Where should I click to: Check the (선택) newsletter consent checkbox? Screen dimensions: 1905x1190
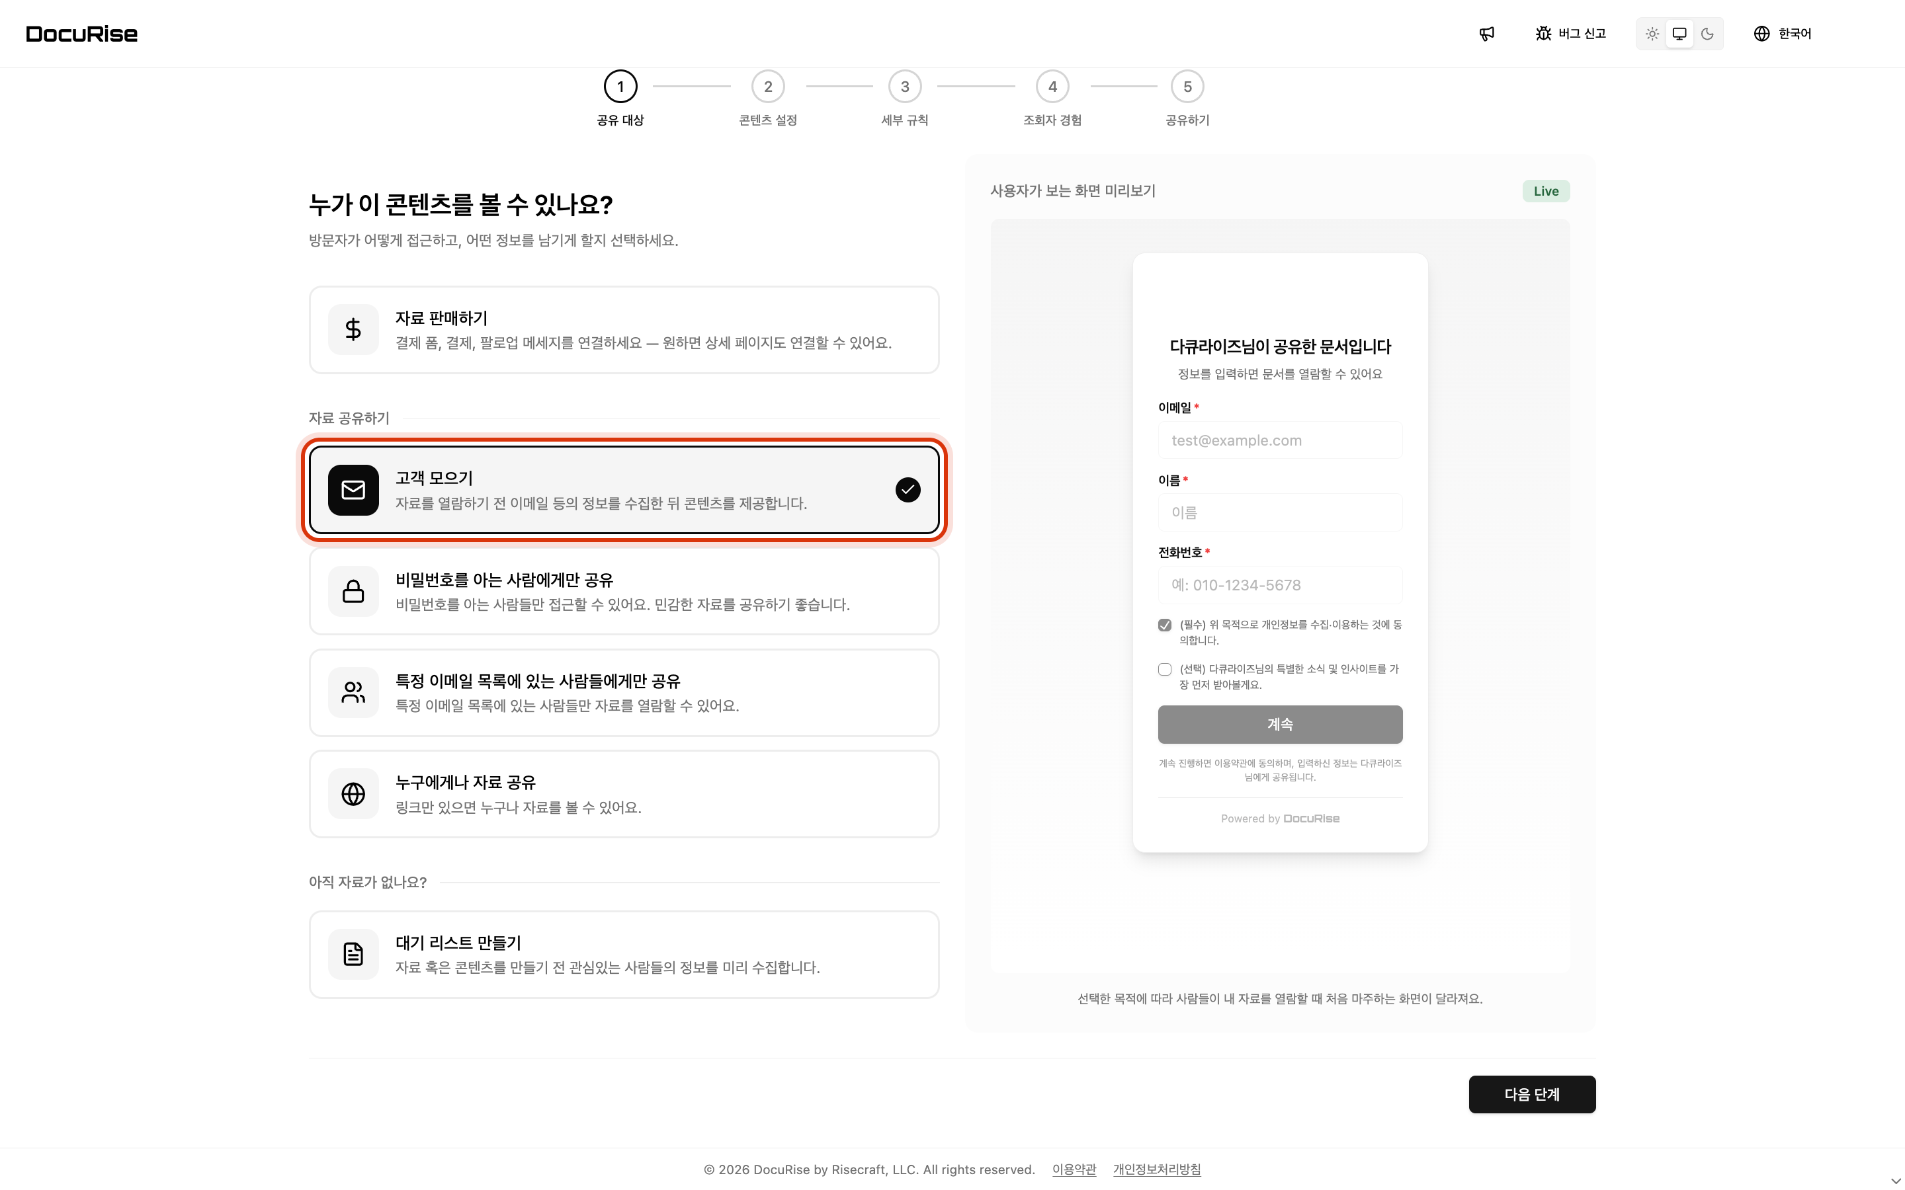click(x=1165, y=670)
